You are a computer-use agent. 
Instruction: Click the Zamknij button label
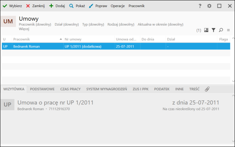39,6
